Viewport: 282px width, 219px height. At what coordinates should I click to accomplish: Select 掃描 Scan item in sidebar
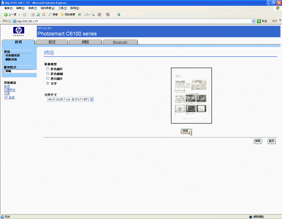pyautogui.click(x=8, y=71)
